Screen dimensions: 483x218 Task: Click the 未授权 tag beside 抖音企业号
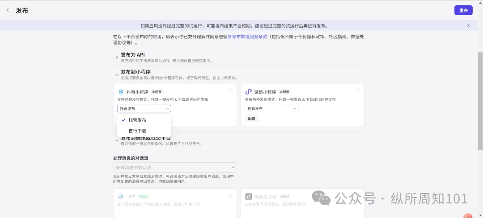tap(284, 197)
